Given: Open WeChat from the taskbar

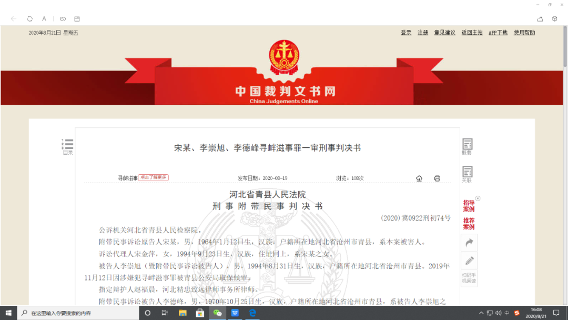Looking at the screenshot, I should coord(218,312).
